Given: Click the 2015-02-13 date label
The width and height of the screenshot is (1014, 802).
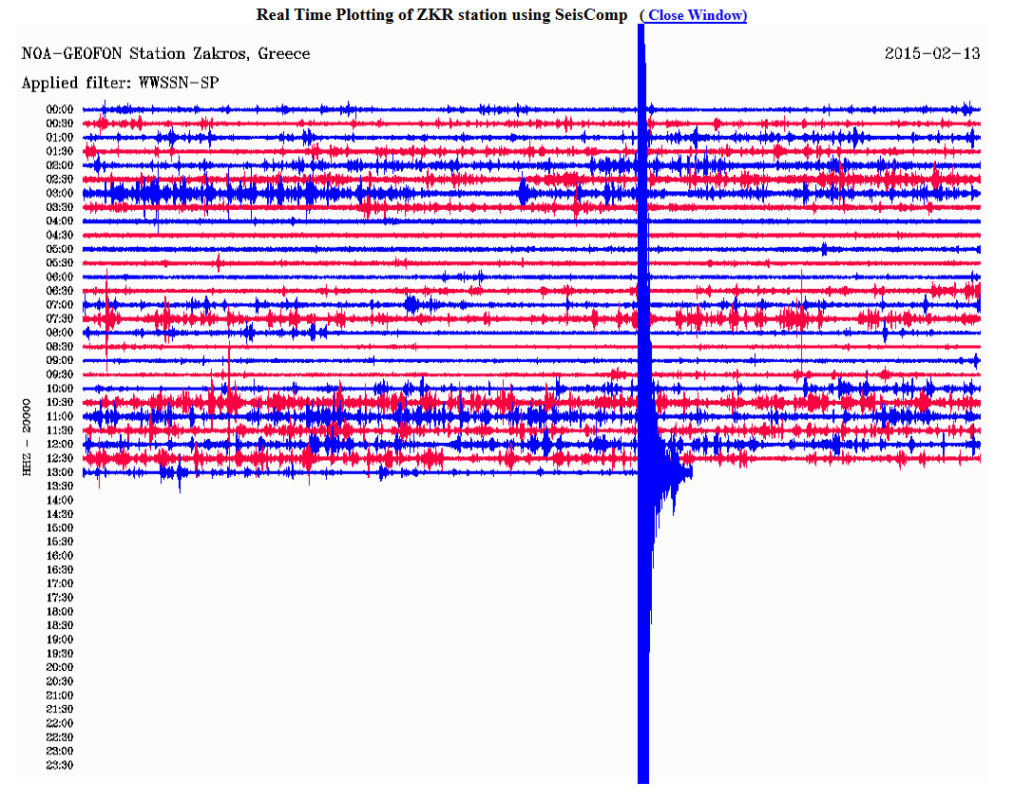Looking at the screenshot, I should [x=931, y=54].
